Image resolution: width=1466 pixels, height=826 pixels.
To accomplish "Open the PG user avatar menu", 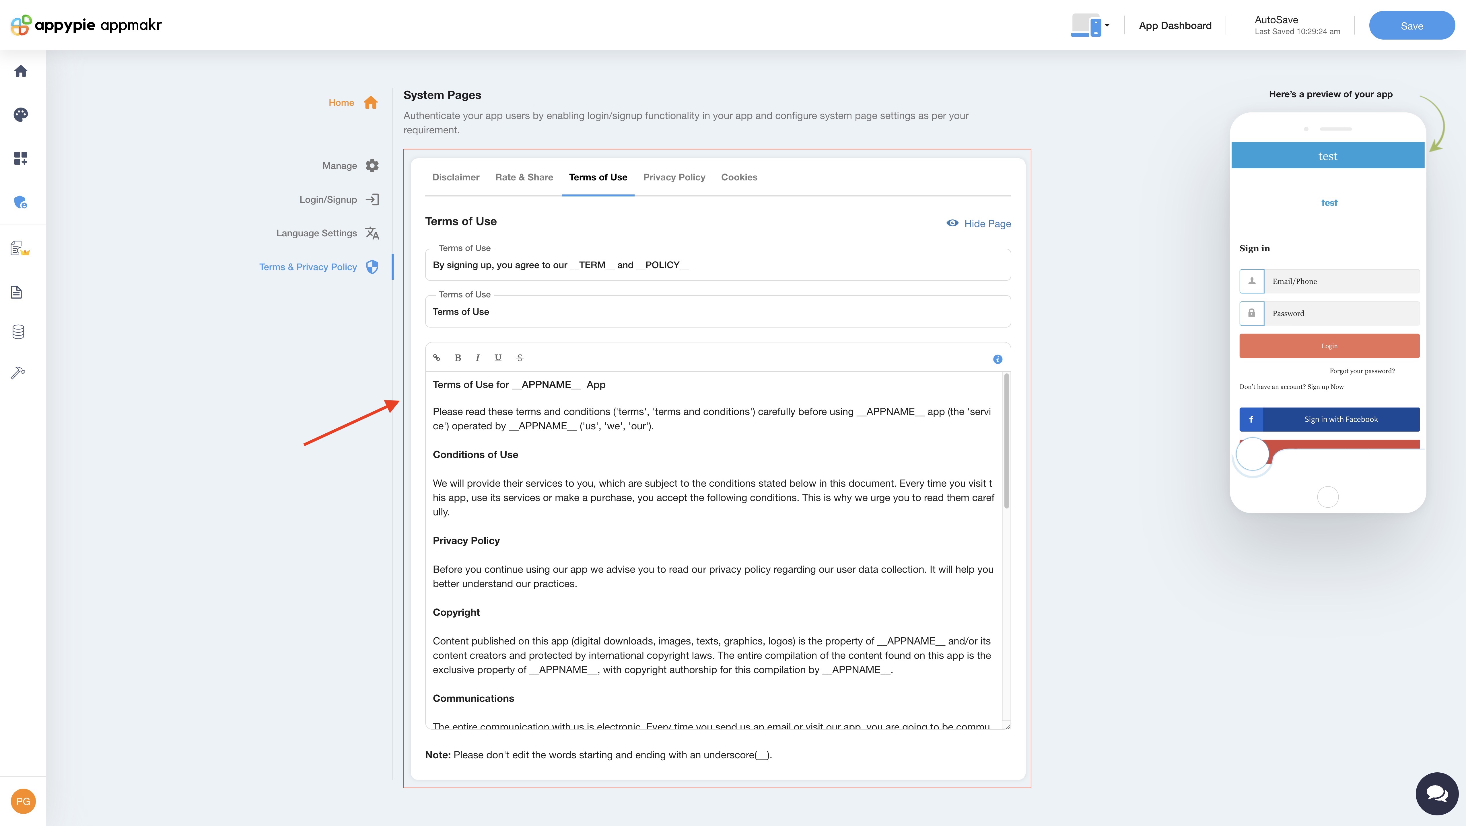I will [23, 801].
